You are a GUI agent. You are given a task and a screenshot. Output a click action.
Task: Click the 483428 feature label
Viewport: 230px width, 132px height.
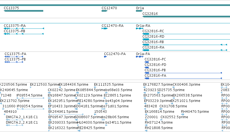(151, 106)
